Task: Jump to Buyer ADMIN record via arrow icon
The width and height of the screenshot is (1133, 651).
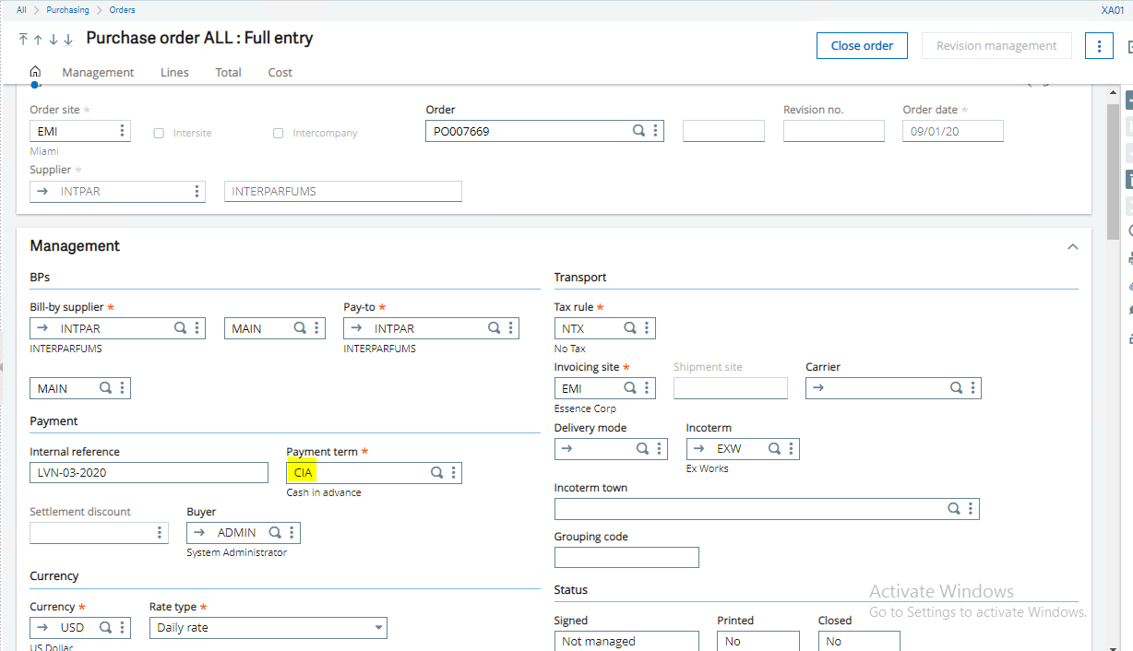Action: [x=201, y=532]
